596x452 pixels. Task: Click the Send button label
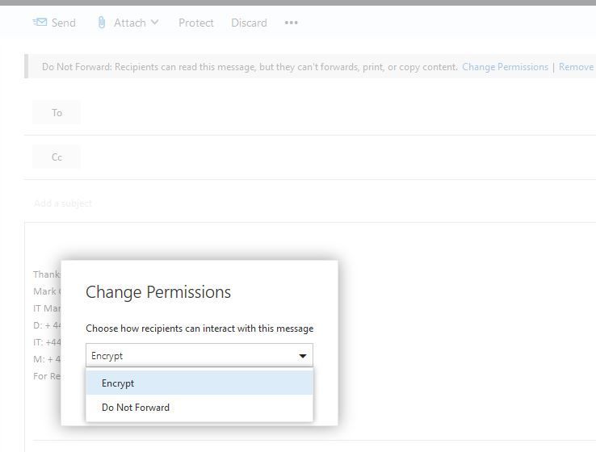[63, 23]
